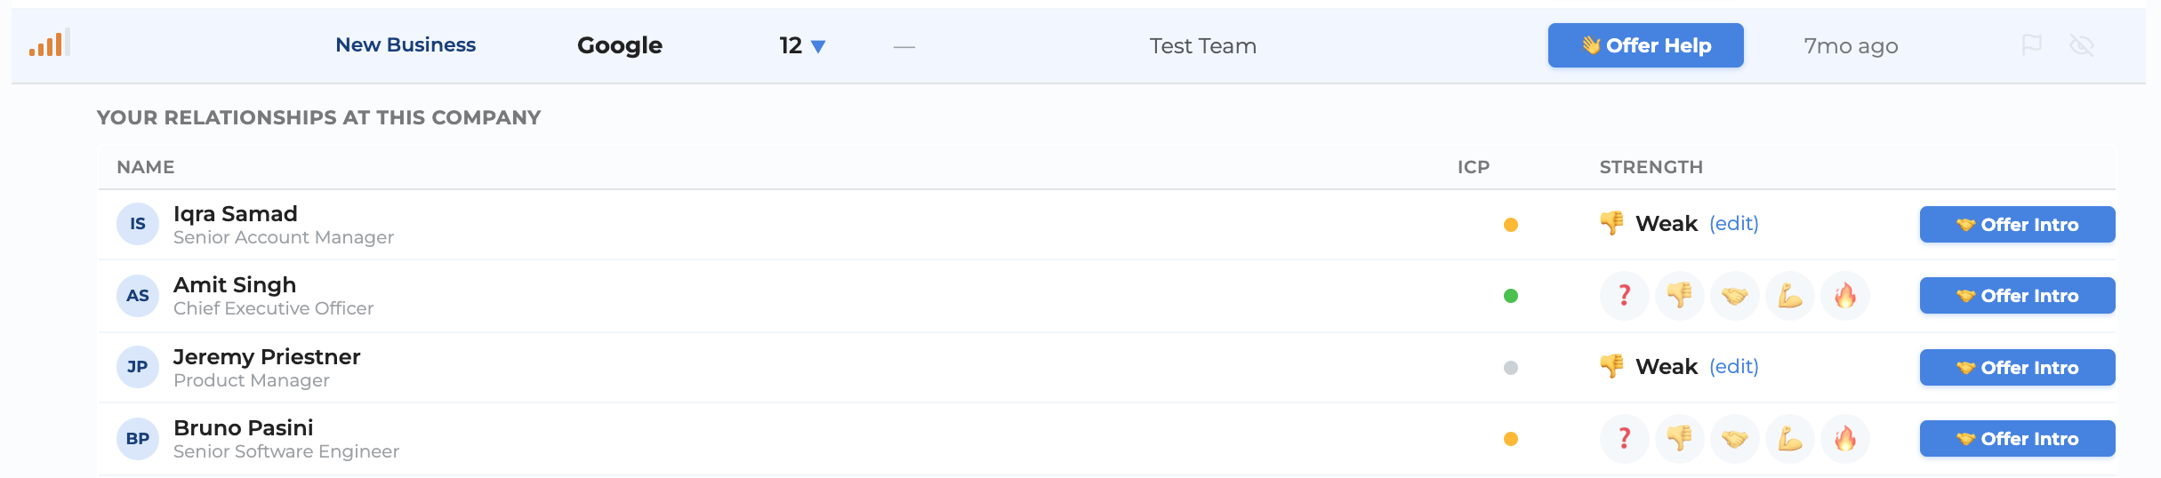Open the New Business link
Viewport: 2161px width, 478px height.
[406, 45]
